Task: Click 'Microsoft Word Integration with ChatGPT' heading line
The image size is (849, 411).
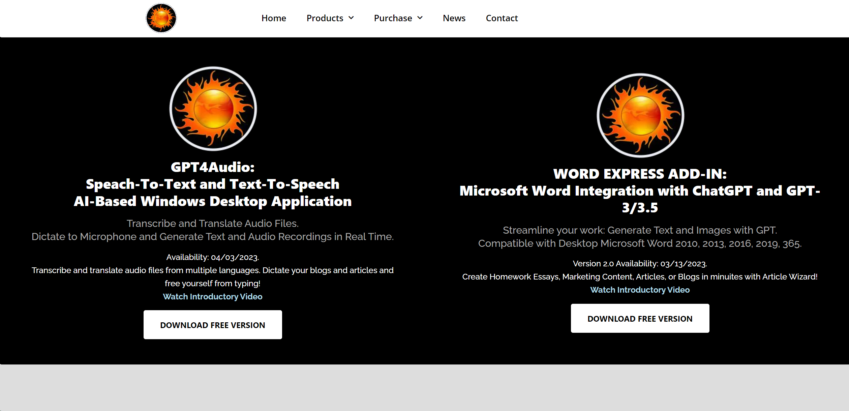Action: (x=640, y=191)
